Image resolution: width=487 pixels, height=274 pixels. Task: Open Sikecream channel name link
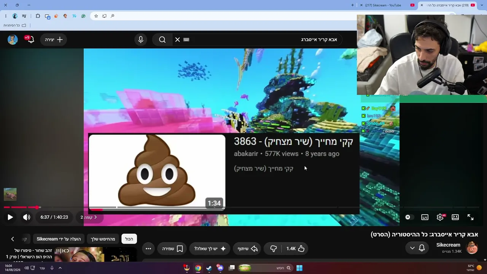448,245
